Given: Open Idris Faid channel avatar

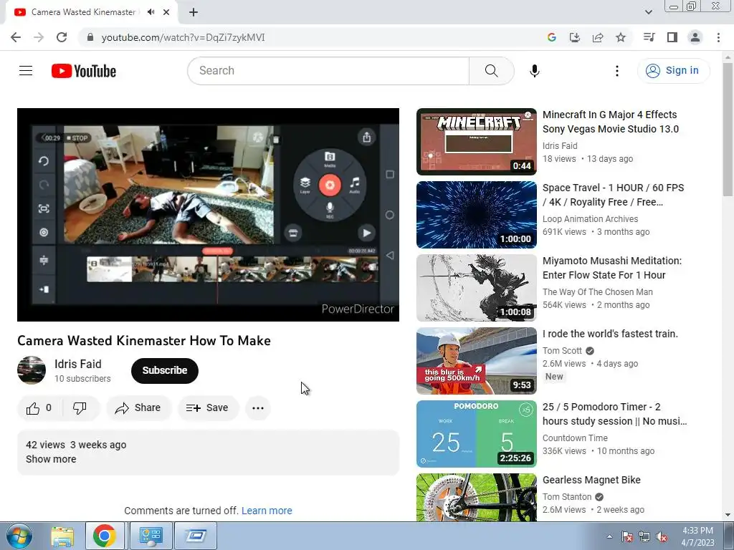Looking at the screenshot, I should point(32,370).
